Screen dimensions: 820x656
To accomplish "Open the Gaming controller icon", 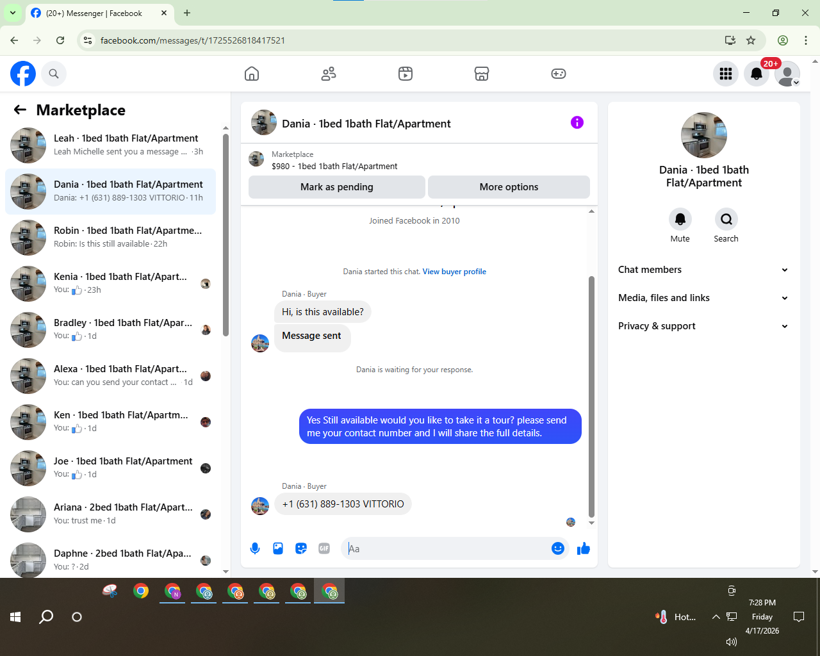I will coord(559,74).
